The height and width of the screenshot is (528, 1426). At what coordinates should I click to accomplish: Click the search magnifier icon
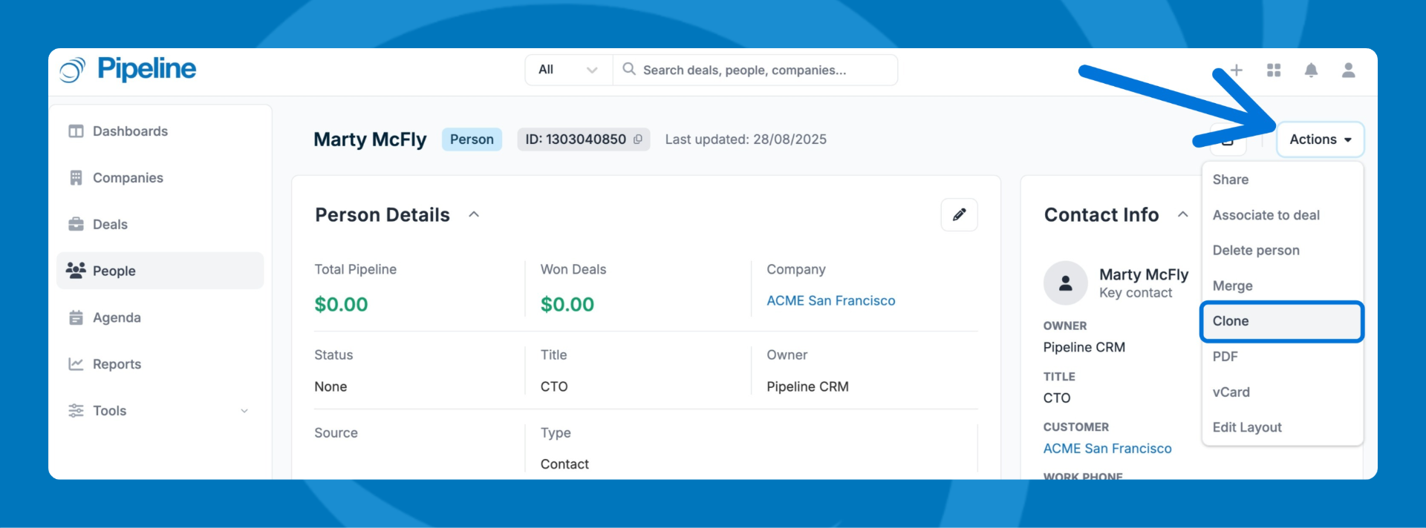[629, 69]
